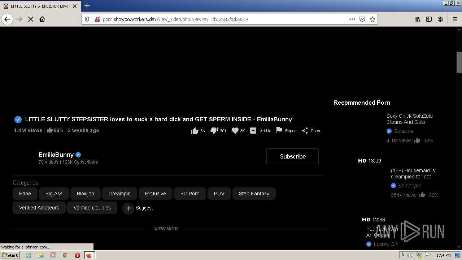Select the Babe category tag

(x=25, y=194)
